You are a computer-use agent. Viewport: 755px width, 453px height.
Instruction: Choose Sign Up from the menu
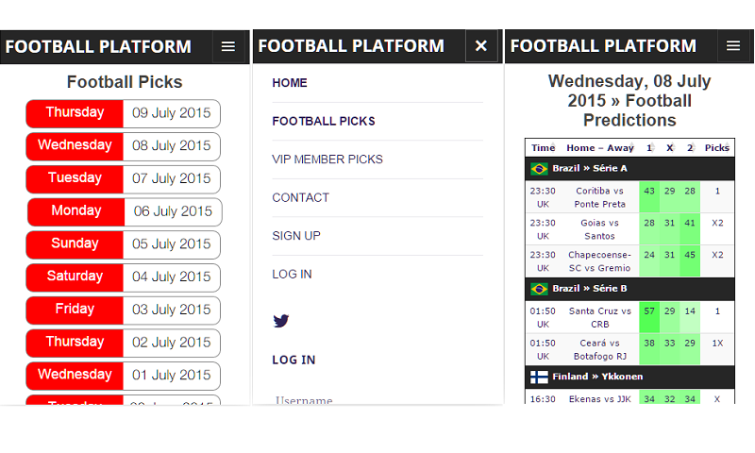(x=296, y=236)
